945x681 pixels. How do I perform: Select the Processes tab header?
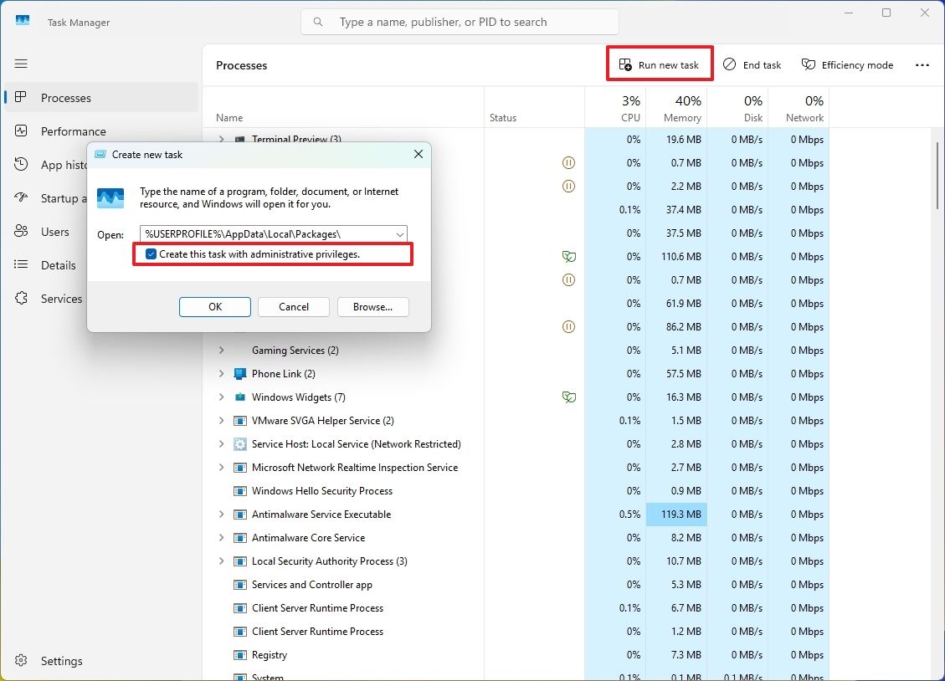click(x=241, y=64)
